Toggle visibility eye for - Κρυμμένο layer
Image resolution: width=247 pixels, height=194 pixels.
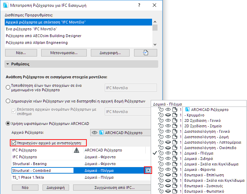(x=168, y=115)
